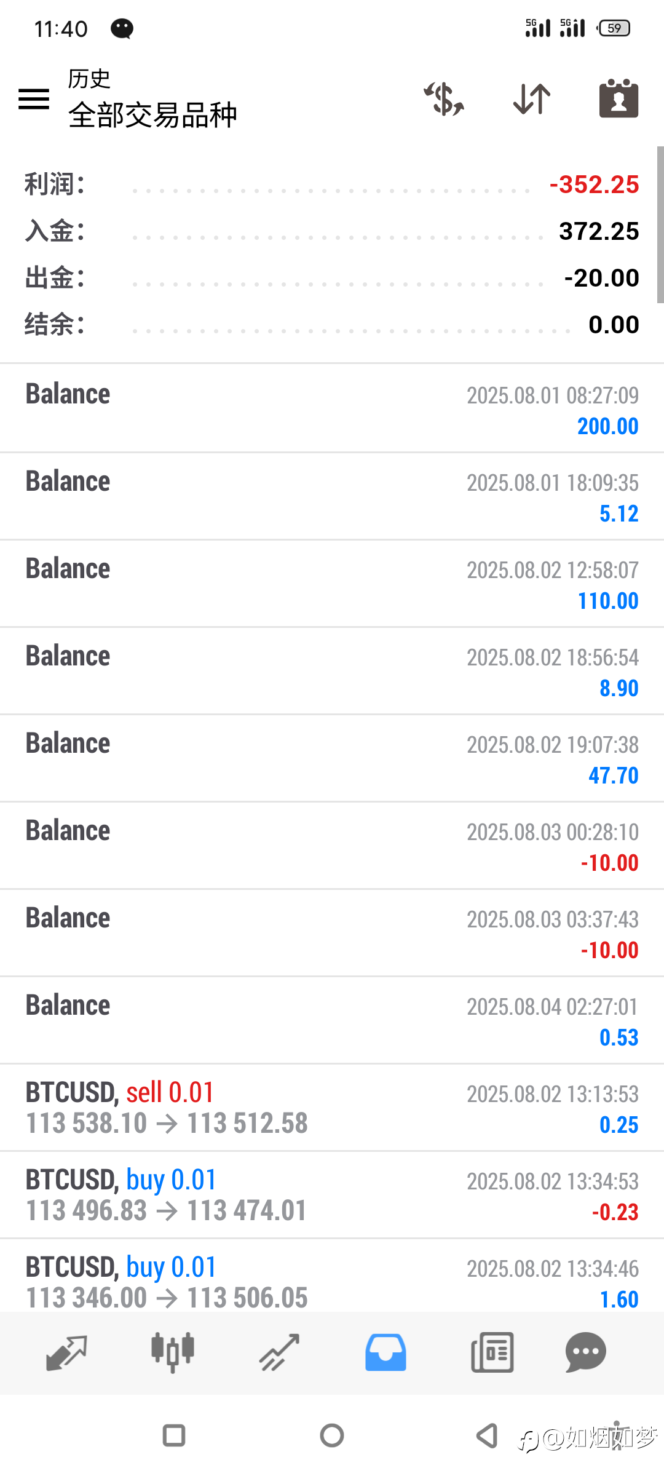Image resolution: width=664 pixels, height=1476 pixels.
Task: Tap the currency symbol filter icon
Action: pos(444,98)
